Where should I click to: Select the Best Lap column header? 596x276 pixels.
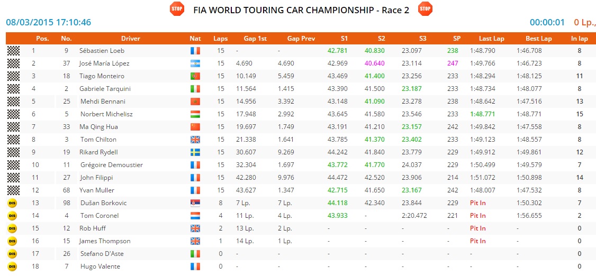[x=538, y=39]
